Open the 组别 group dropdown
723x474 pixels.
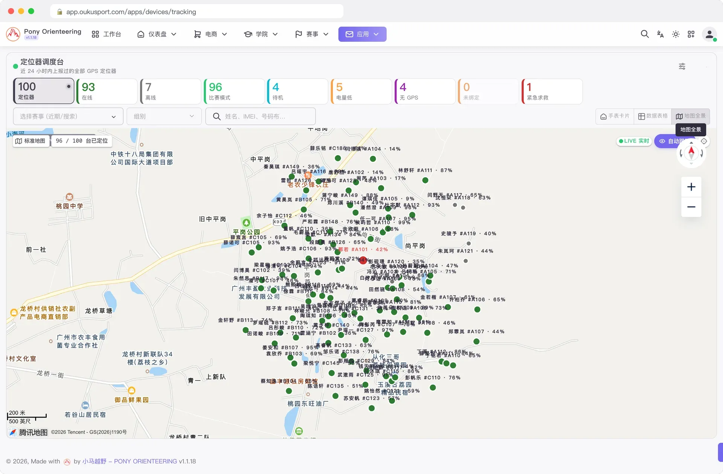click(x=164, y=116)
